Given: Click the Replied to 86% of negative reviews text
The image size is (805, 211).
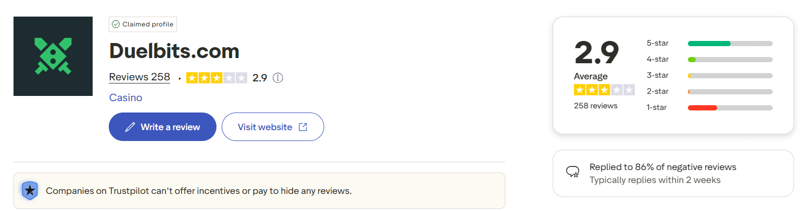Looking at the screenshot, I should point(662,167).
